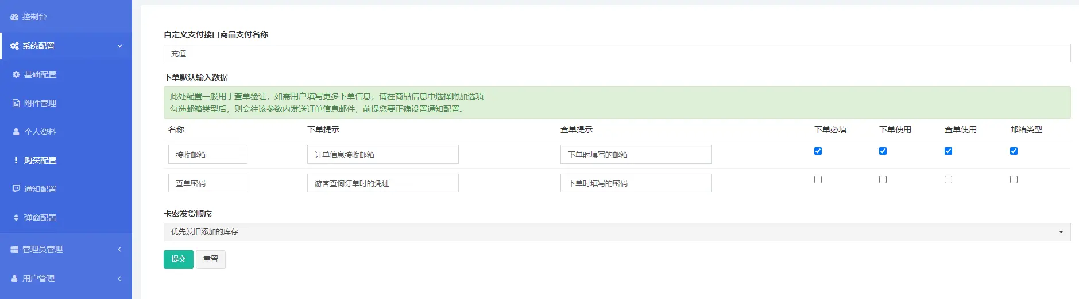The height and width of the screenshot is (299, 1079).
Task: Collapse the 系统配置 menu chevron
Action: 119,46
